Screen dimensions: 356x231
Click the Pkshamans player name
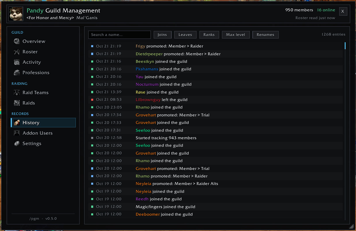click(x=147, y=69)
